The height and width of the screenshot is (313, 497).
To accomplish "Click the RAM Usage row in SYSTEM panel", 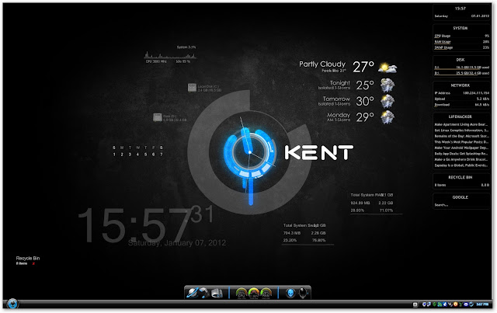I will coord(461,41).
